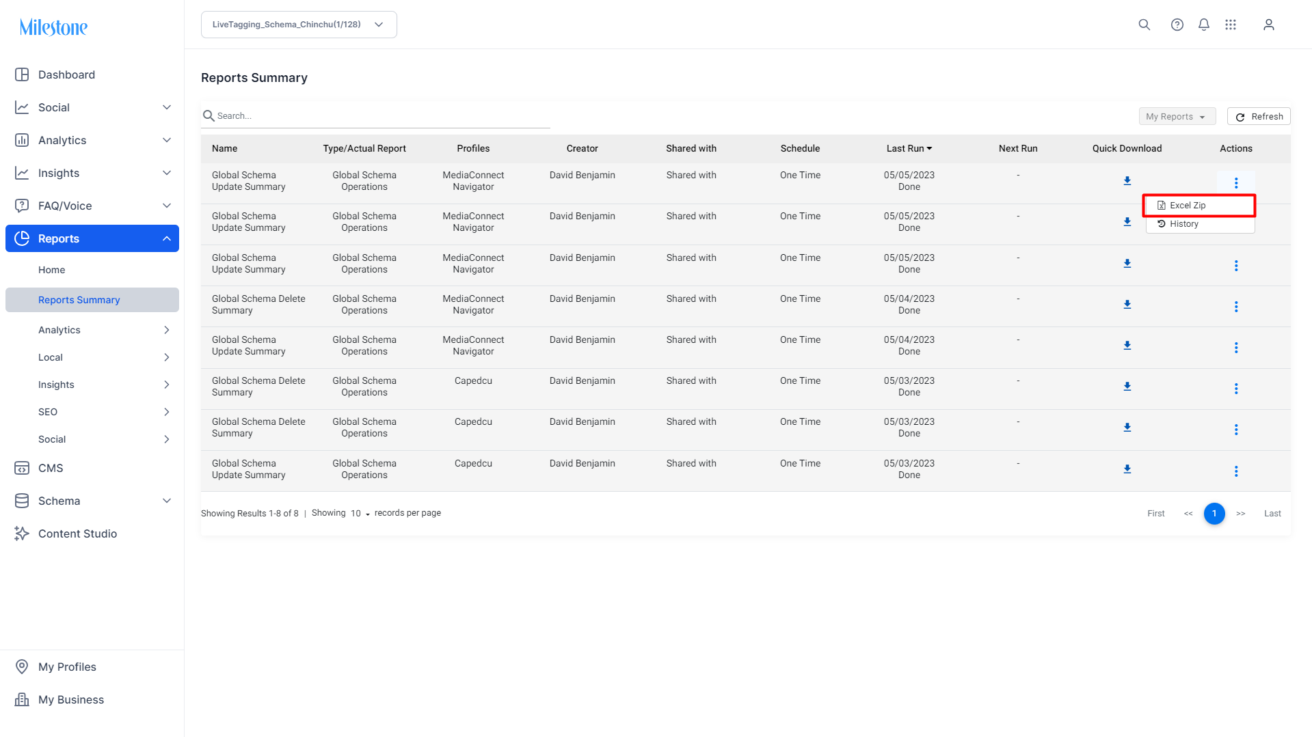Go to Home under Reports
This screenshot has width=1312, height=737.
[x=52, y=270]
